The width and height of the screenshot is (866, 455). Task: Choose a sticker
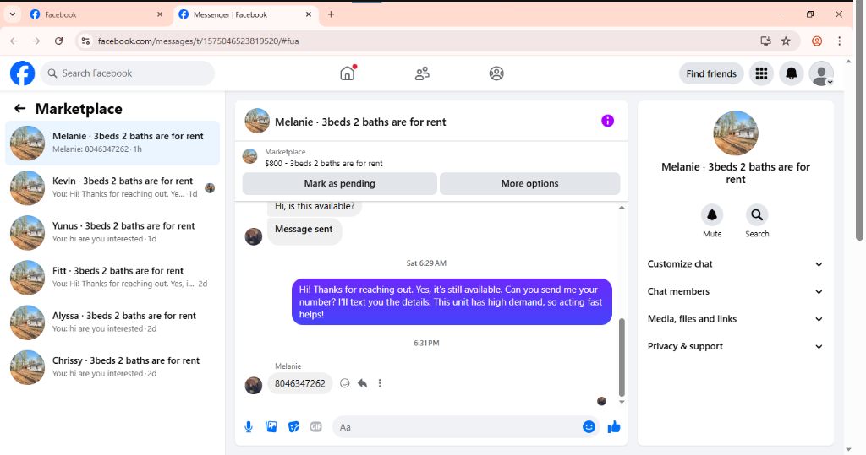293,427
